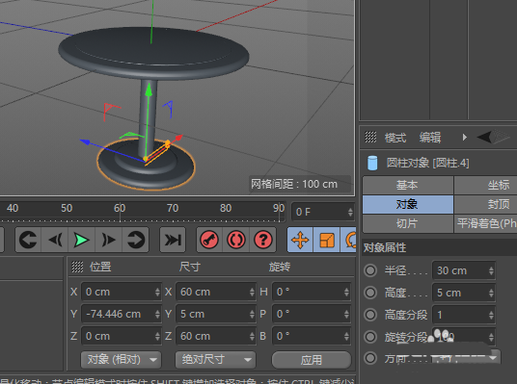Toggle the scale key icon
517x384 pixels.
(x=327, y=240)
